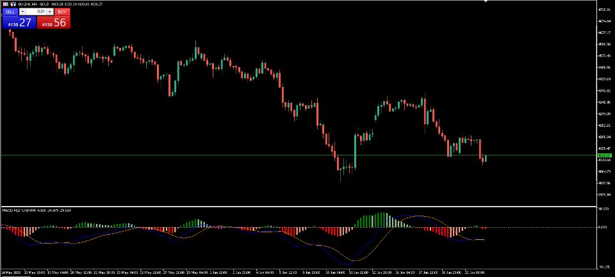Decrease lot volume with the down arrow

pos(22,12)
